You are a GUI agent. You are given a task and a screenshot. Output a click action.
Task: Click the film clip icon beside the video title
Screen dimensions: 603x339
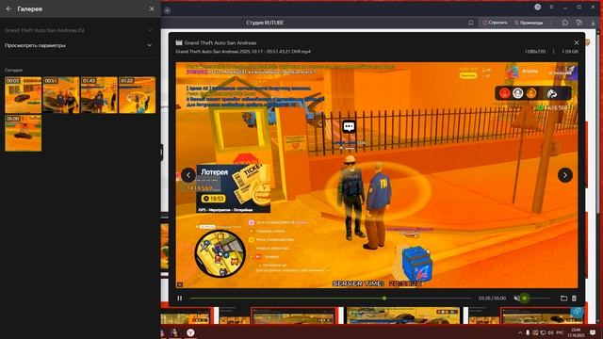(x=179, y=42)
